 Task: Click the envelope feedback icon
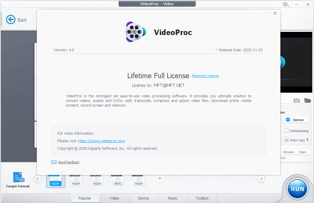pyautogui.click(x=54, y=162)
